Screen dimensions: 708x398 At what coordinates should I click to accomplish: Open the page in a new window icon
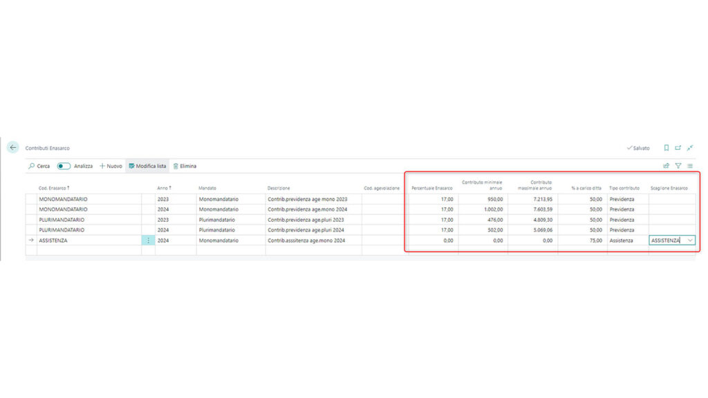point(678,147)
